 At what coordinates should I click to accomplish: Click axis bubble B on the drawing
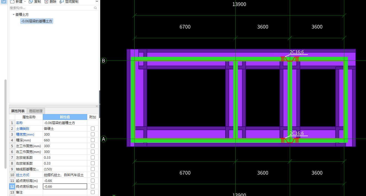104,61
